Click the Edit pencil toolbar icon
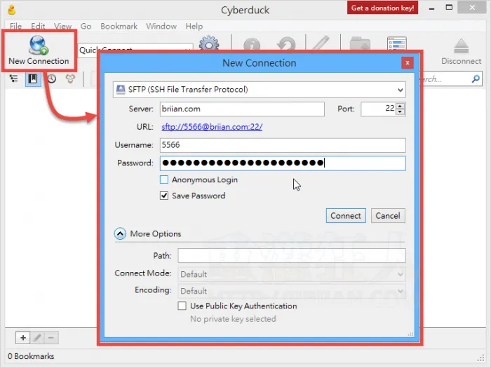 321,43
